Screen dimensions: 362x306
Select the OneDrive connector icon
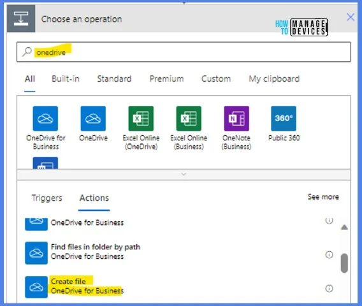(93, 119)
